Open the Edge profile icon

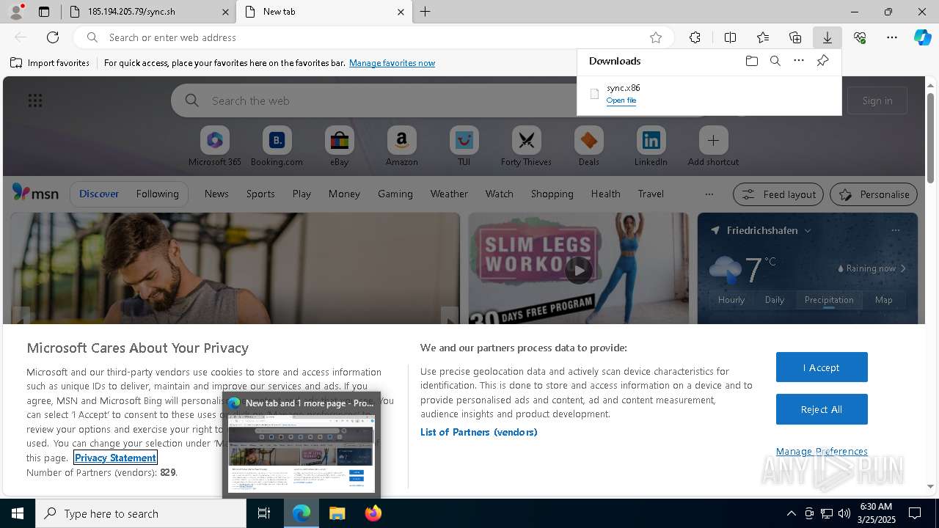[16, 12]
